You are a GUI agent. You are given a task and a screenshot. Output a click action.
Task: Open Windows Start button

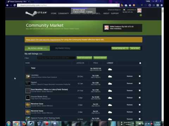click(8, 124)
